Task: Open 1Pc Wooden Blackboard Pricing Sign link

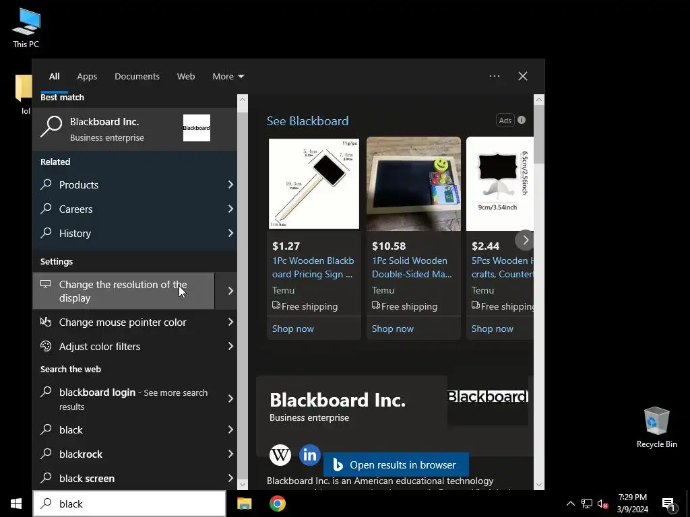Action: 313,267
